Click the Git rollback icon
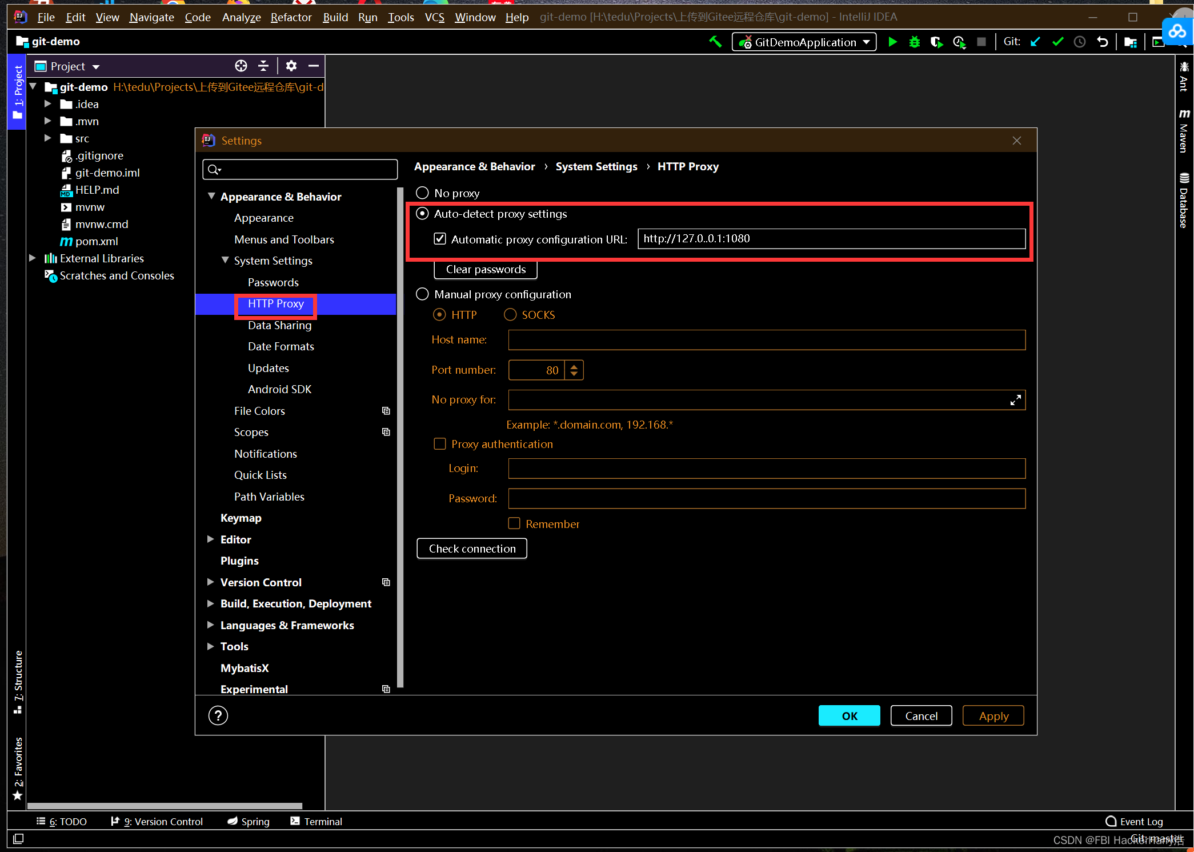The width and height of the screenshot is (1194, 852). [x=1103, y=42]
